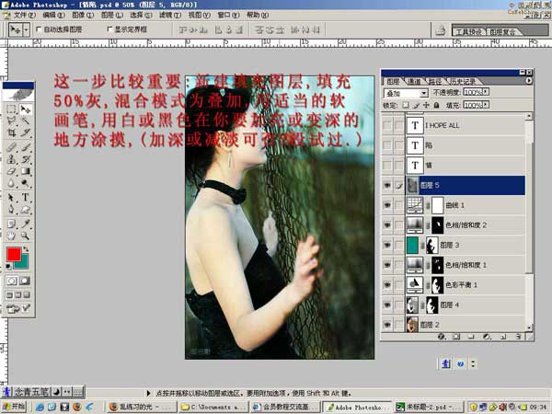Create new adjustment layer icon
Image resolution: width=552 pixels, height=414 pixels.
488,337
